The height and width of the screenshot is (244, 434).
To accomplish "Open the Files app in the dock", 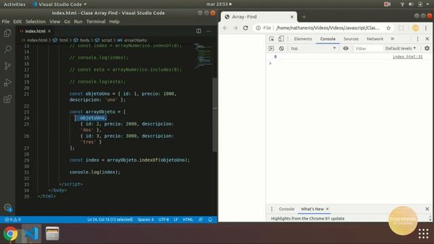I will point(52,234).
